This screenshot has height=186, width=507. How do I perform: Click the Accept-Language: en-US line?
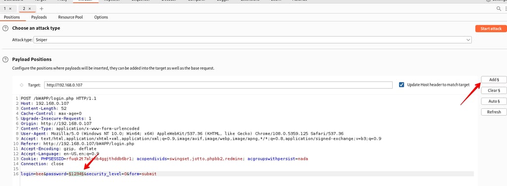60,154
